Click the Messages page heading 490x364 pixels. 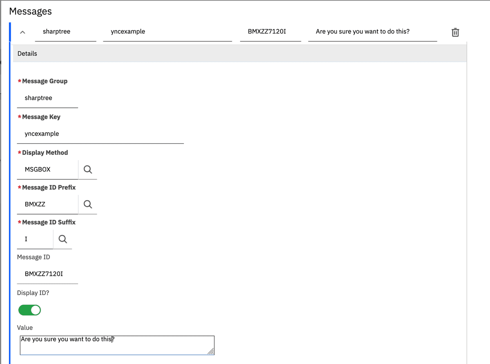point(30,11)
